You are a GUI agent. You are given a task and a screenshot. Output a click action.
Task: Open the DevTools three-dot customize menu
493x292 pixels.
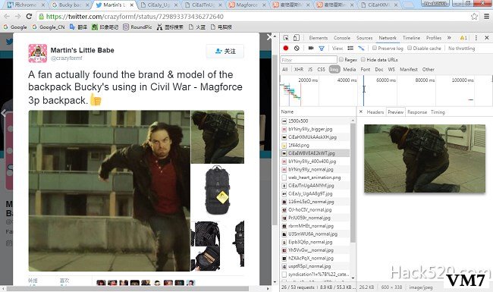(x=476, y=38)
